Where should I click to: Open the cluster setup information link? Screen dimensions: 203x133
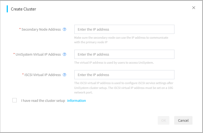click(x=76, y=100)
